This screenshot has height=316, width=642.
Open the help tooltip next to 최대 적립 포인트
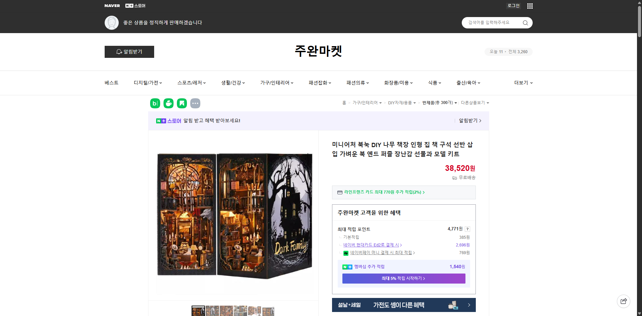point(467,229)
